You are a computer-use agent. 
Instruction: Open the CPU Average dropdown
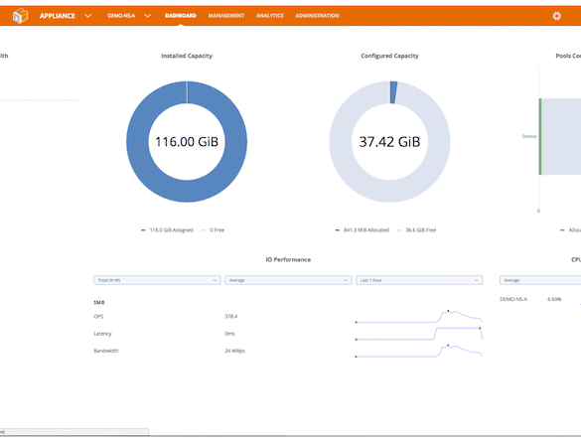pos(540,280)
